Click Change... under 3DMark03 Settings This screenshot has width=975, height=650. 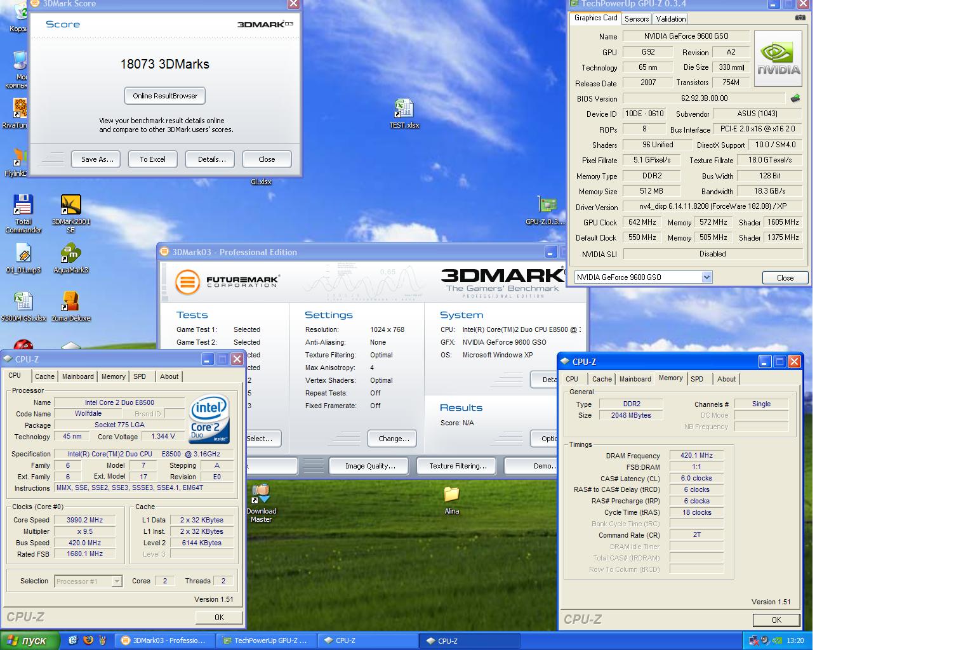[394, 439]
